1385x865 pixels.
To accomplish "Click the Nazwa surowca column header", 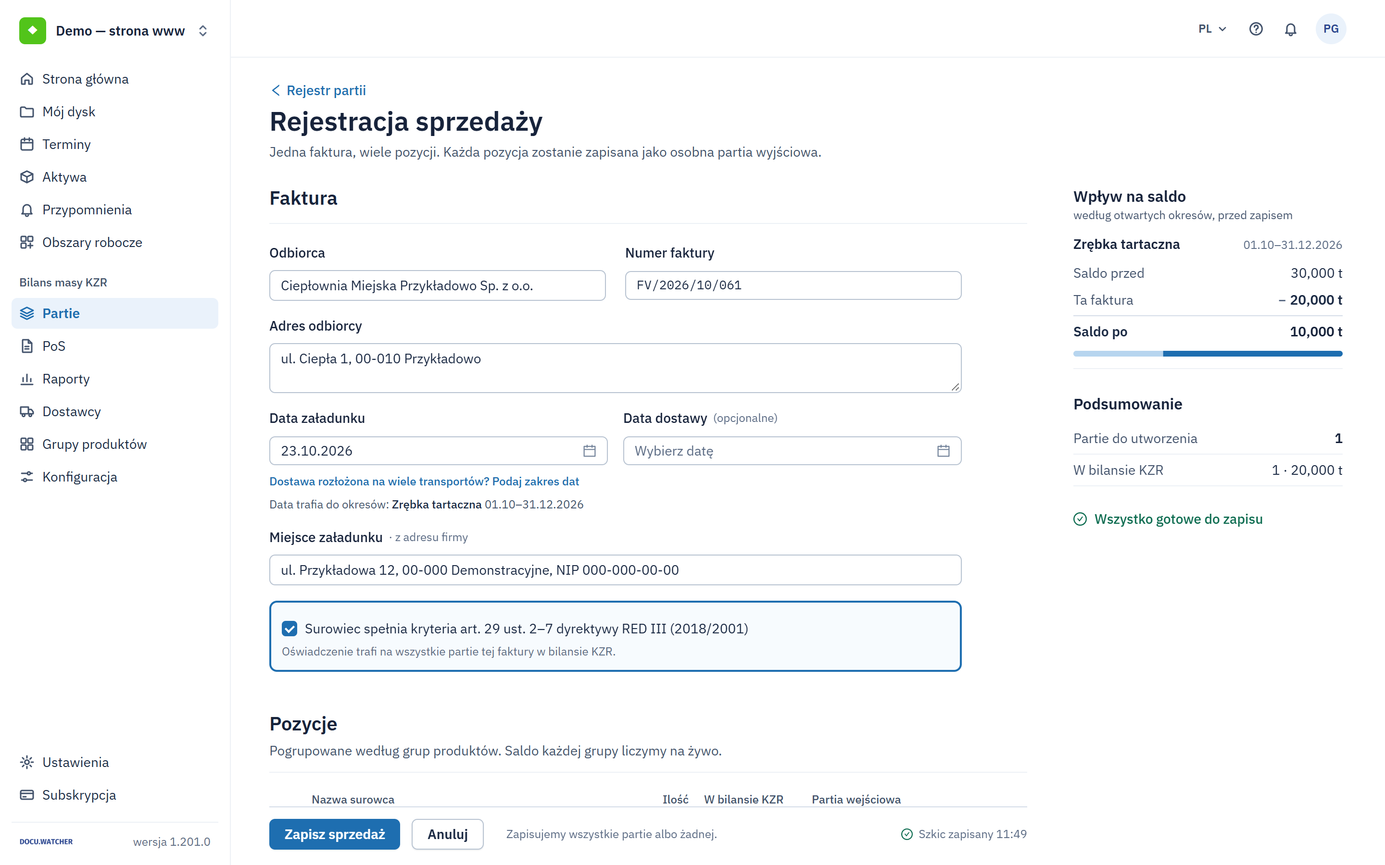I will (353, 799).
